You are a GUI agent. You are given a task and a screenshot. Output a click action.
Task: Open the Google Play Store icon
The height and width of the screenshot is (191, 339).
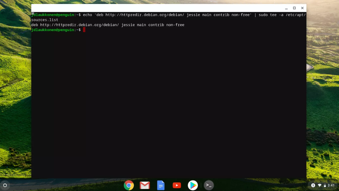[193, 185]
